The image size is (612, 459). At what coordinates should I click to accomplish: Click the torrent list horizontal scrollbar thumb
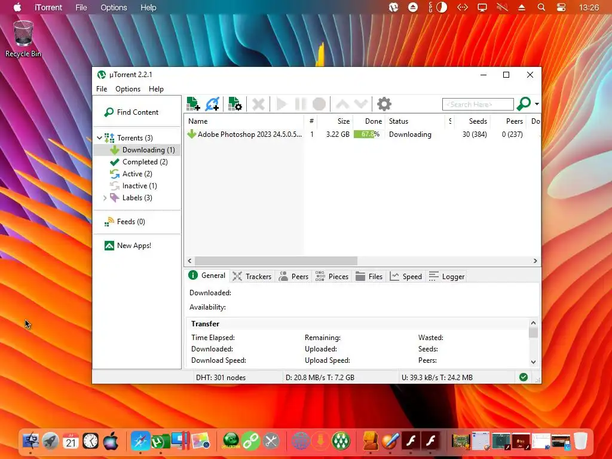276,261
